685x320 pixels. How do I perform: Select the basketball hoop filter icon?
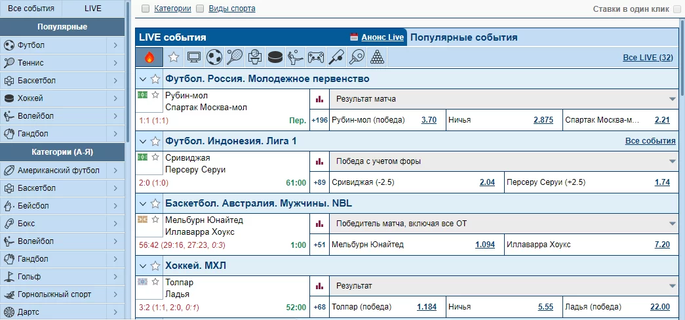click(256, 57)
